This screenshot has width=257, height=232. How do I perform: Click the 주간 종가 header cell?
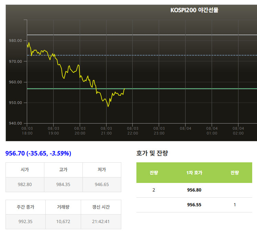pyautogui.click(x=25, y=207)
